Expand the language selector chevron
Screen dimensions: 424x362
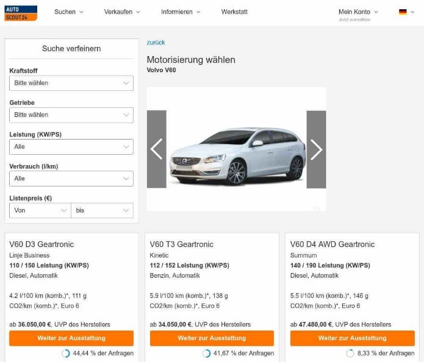click(412, 12)
